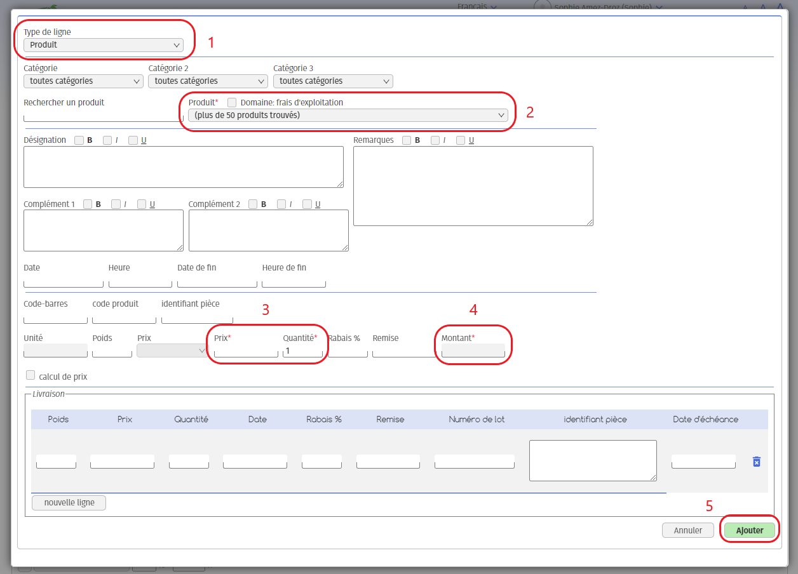Viewport: 798px width, 574px height.
Task: Click the Montant field
Action: click(473, 350)
